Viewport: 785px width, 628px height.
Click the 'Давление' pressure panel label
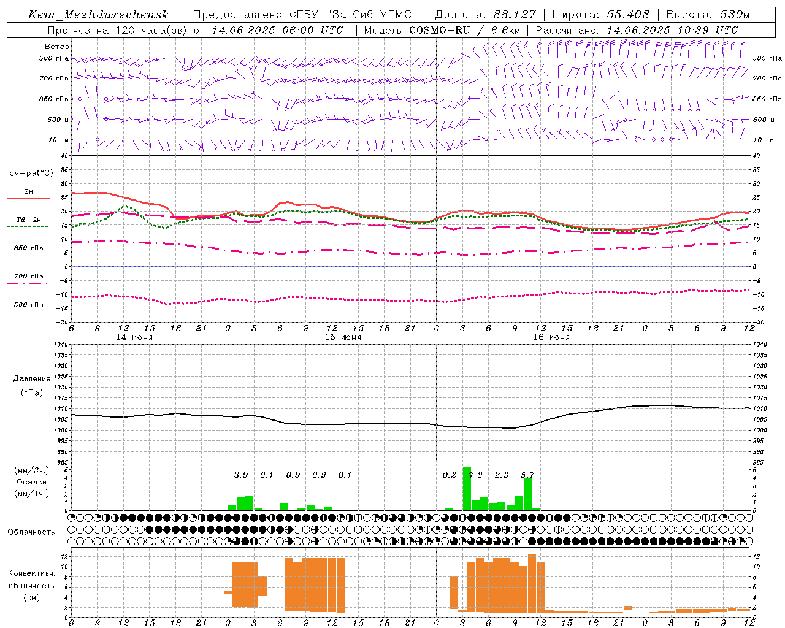point(32,379)
